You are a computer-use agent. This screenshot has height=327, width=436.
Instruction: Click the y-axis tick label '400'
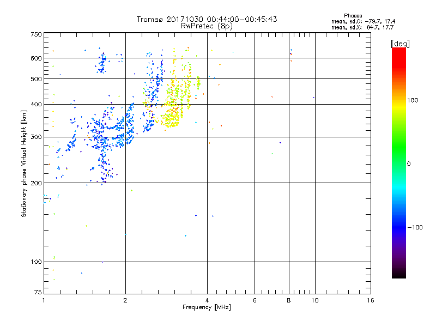coord(36,104)
